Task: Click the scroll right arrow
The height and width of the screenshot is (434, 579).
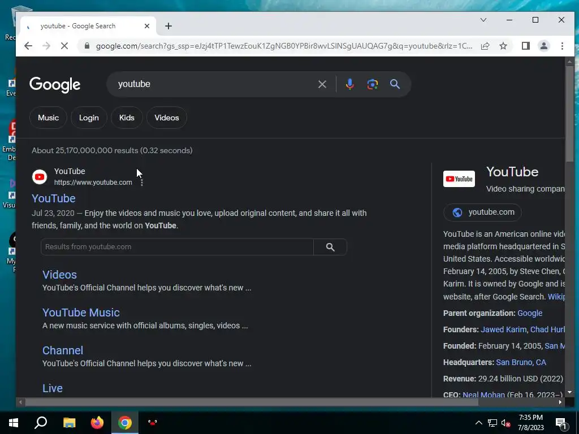Action: click(x=560, y=402)
